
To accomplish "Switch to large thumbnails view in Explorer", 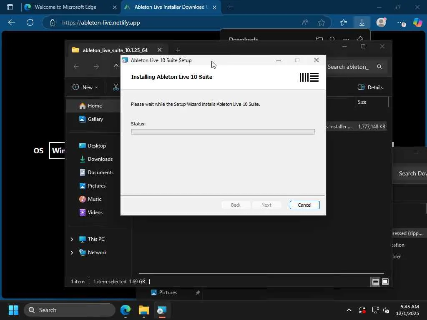I will pyautogui.click(x=385, y=282).
